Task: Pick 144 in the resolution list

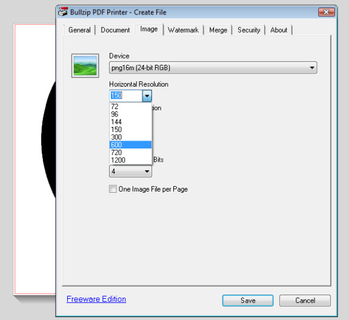Action: coord(130,122)
